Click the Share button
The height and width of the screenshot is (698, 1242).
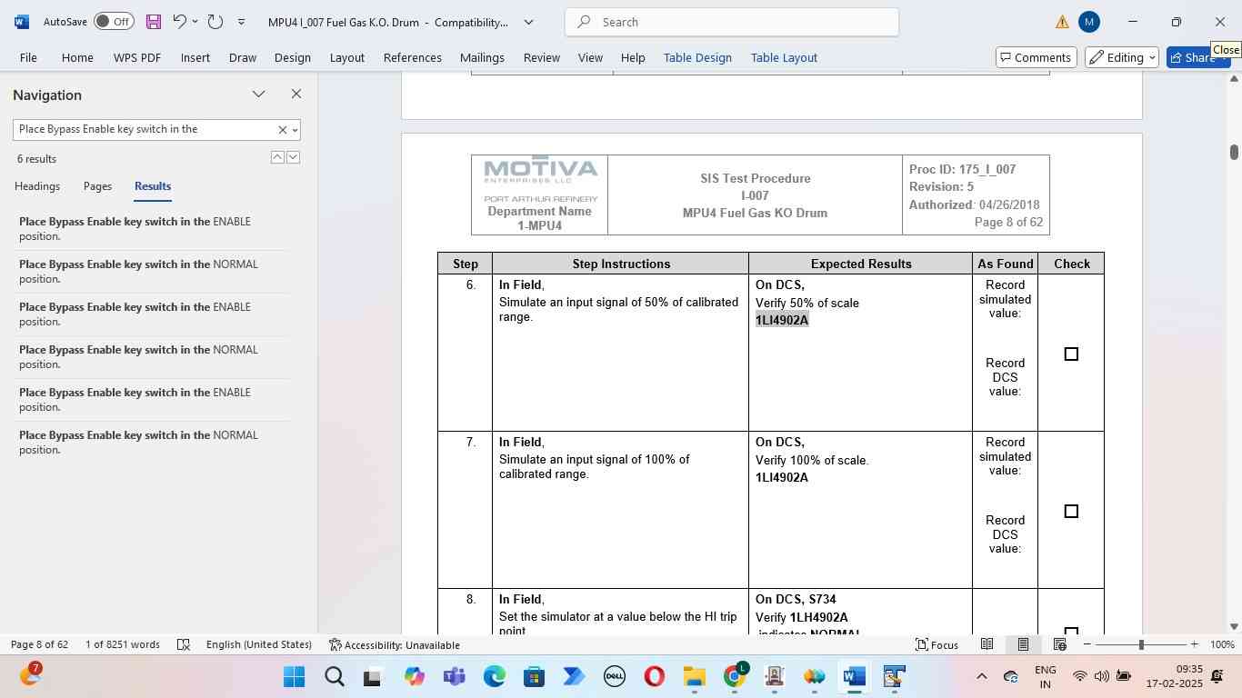pyautogui.click(x=1198, y=57)
